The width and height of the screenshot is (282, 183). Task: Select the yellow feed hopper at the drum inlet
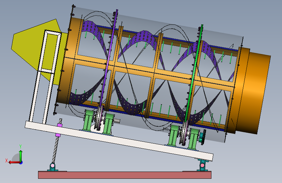click(x=37, y=51)
